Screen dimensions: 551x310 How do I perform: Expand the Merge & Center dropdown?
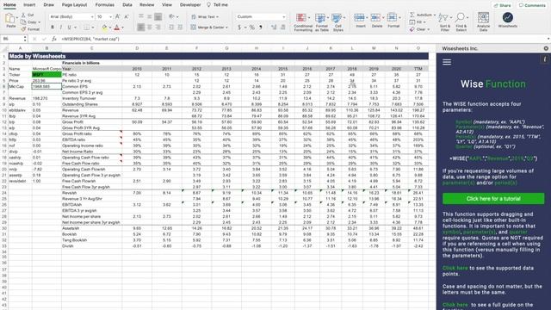point(226,28)
